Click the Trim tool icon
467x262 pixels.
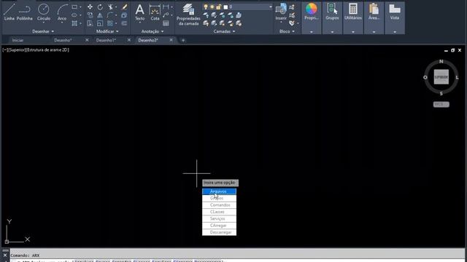110,7
